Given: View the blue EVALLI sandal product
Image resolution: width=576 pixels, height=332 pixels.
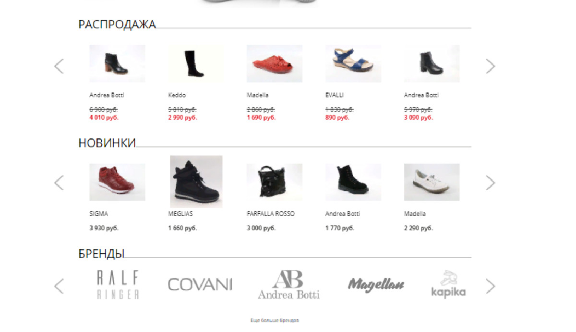Looking at the screenshot, I should (353, 63).
